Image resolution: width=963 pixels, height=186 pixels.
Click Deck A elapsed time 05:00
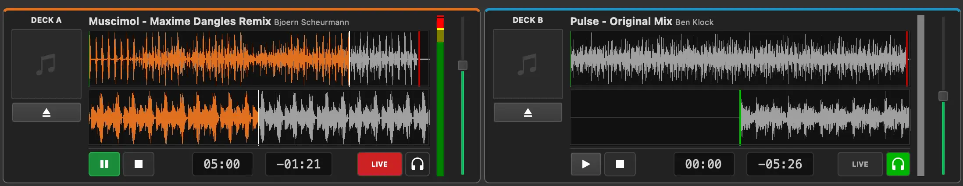(222, 164)
